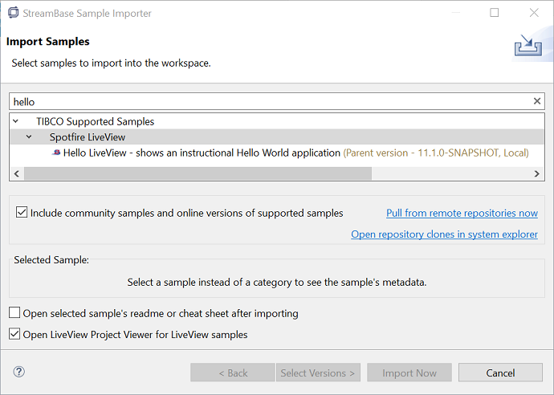Screen dimensions: 554x395
Task: Click the horizontal scrollbar left arrow
Action: (17, 173)
